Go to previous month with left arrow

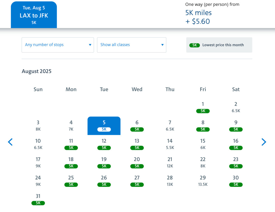coord(10,142)
